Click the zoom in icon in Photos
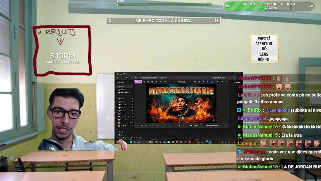This screenshot has height=181, width=321. coord(221,125)
